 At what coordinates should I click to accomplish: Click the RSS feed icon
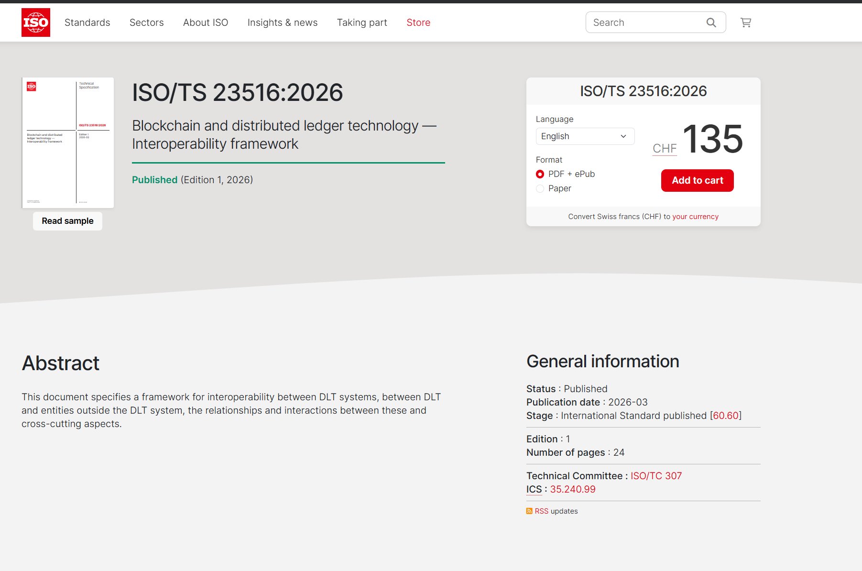[529, 511]
